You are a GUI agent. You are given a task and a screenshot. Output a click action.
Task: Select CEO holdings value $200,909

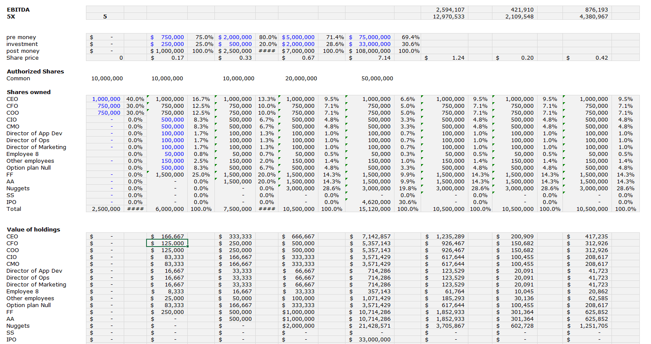[x=515, y=237]
